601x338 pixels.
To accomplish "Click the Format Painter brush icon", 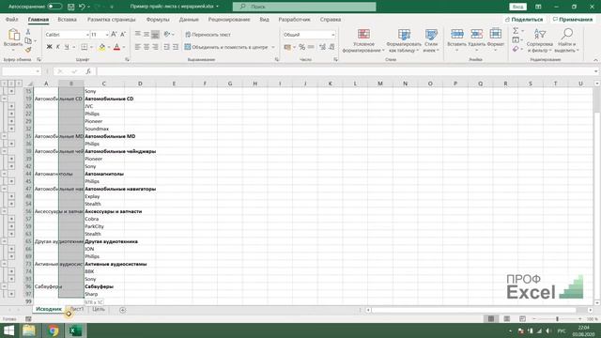I will pyautogui.click(x=28, y=50).
